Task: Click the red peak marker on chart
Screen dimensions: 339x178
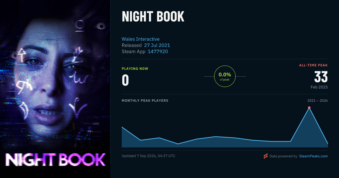Action: (x=309, y=108)
